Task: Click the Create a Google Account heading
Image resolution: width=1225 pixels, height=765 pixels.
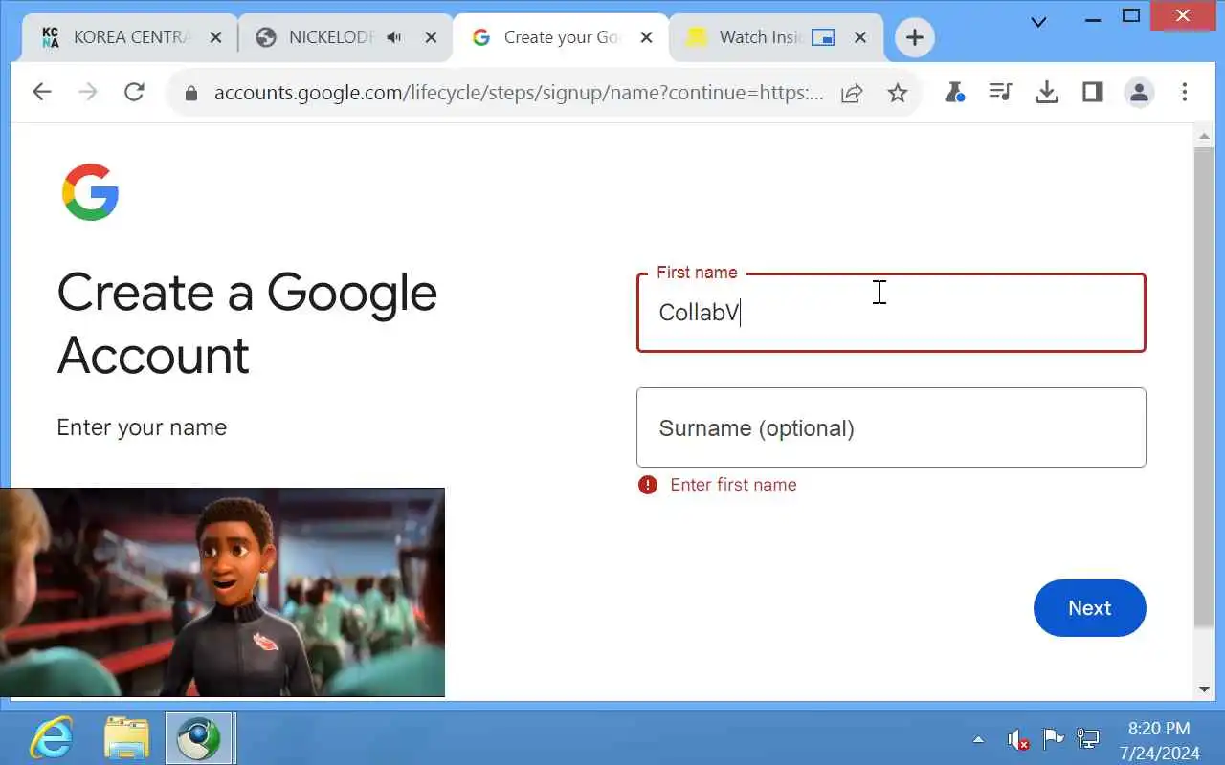Action: 247,324
